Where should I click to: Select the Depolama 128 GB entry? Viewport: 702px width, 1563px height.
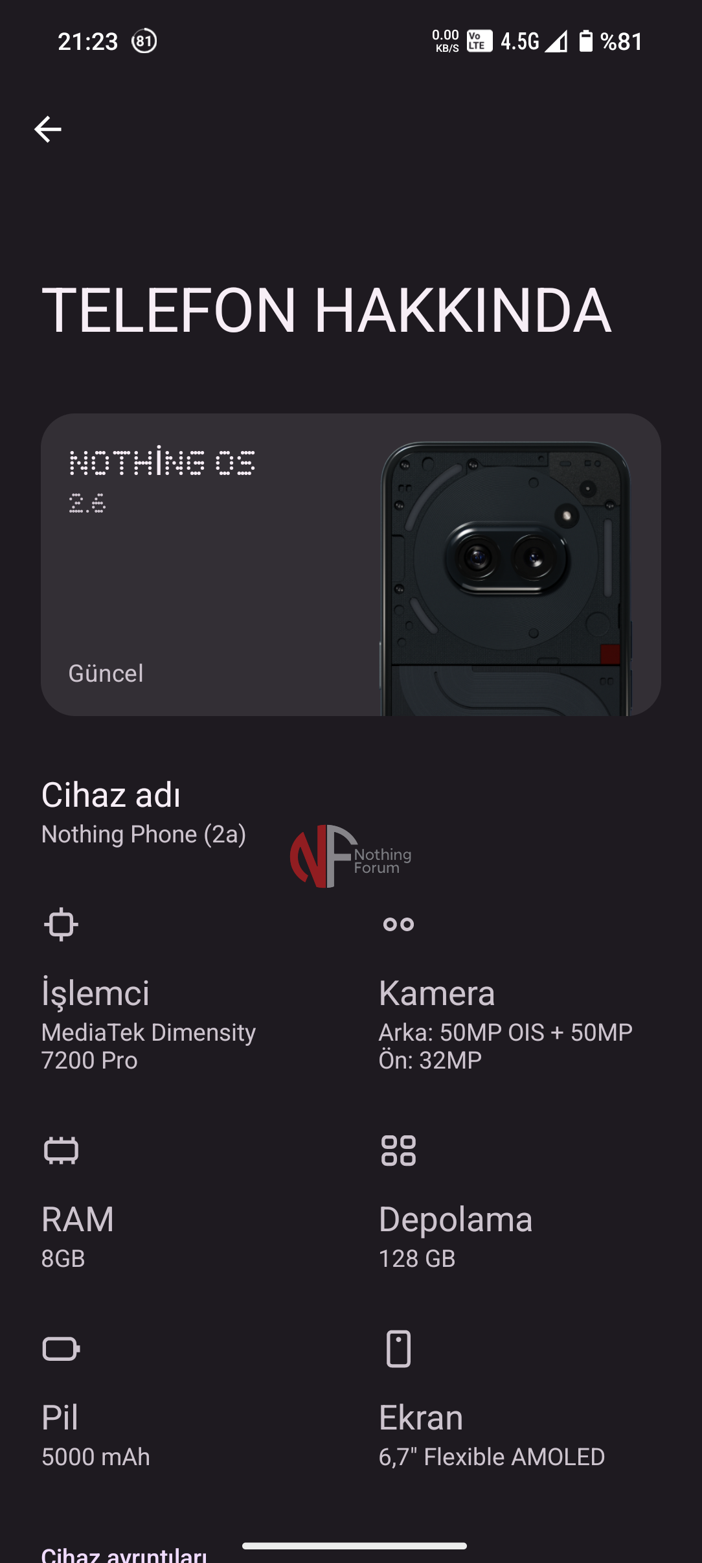pos(455,1236)
